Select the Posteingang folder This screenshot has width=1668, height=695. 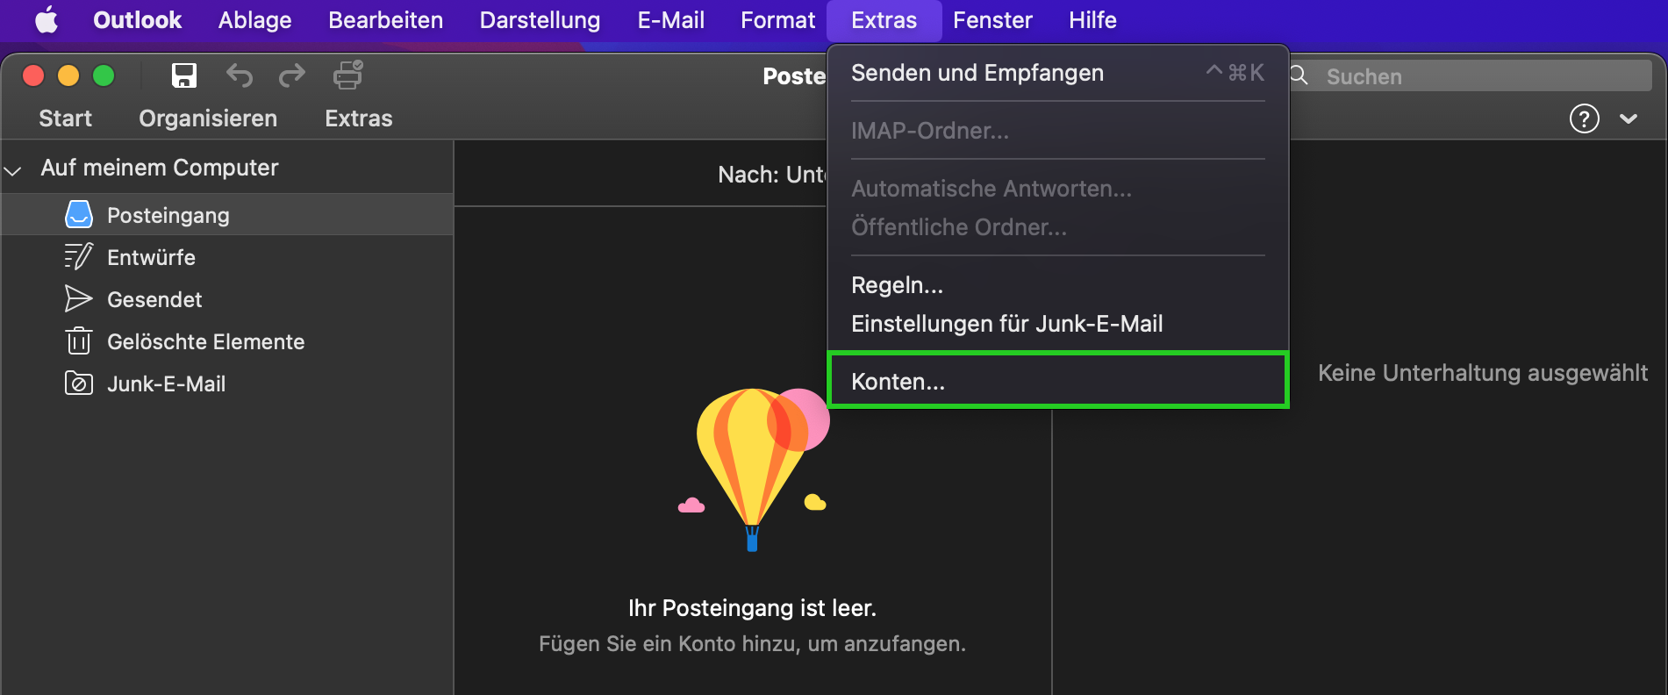pos(227,214)
